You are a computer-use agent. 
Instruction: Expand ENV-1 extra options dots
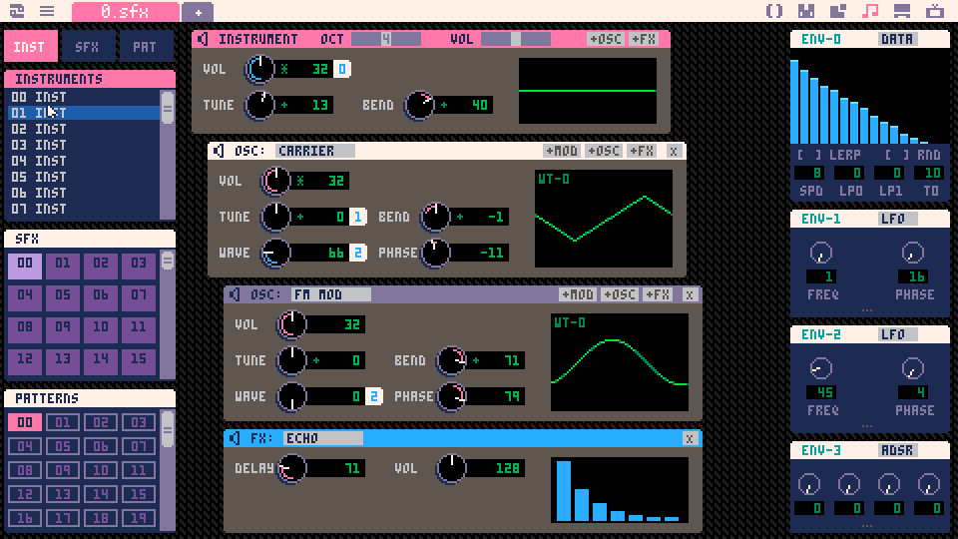click(x=867, y=311)
